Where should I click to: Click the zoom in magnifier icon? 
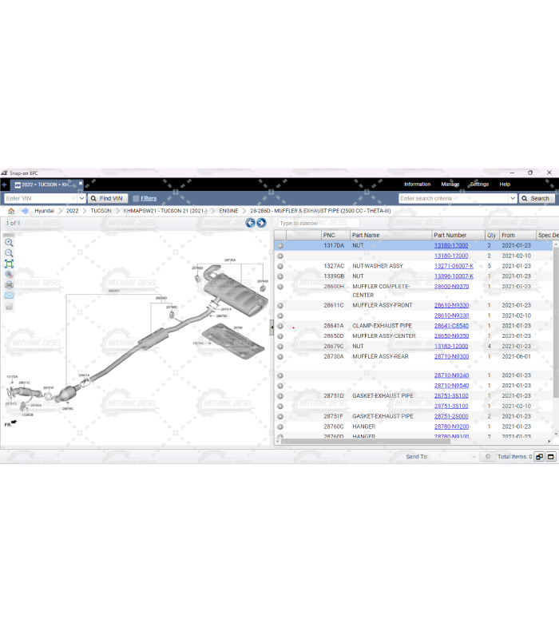tap(9, 242)
